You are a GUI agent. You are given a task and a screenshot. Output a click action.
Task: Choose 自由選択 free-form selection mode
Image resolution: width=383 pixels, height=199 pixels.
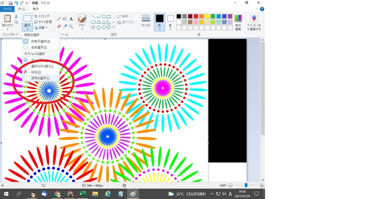click(41, 47)
